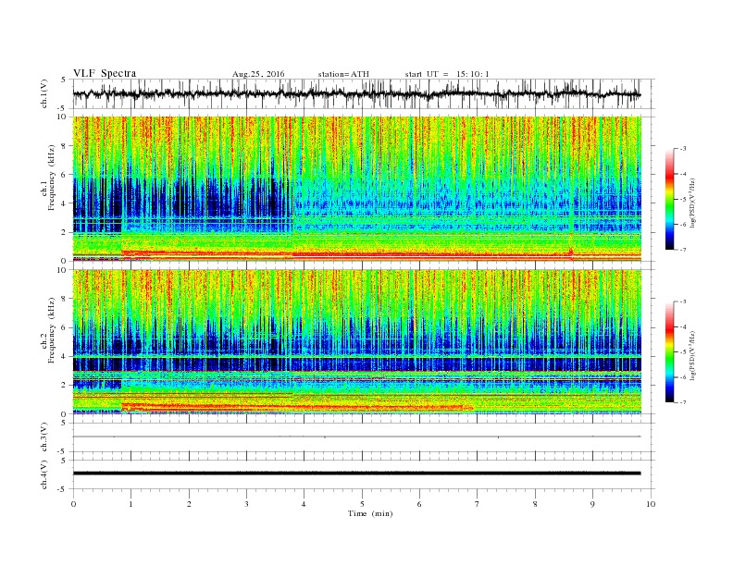
Task: Click the "station=ATH" header label
Action: [x=343, y=74]
